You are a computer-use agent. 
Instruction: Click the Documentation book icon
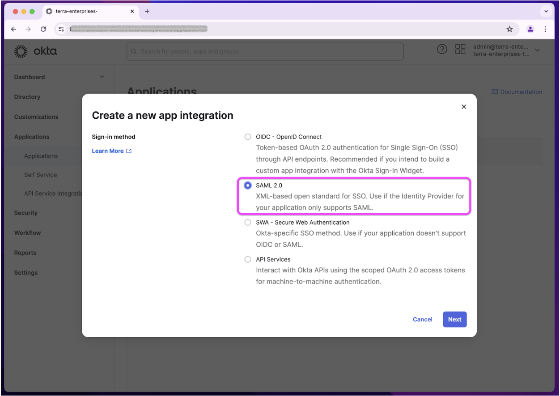[495, 92]
